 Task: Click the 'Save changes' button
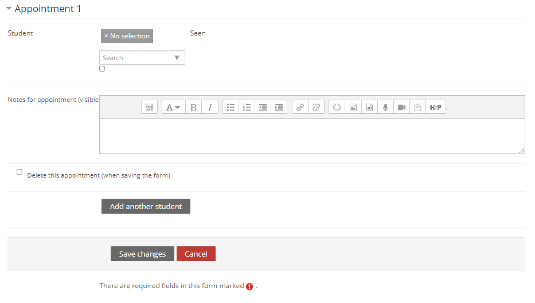click(142, 254)
